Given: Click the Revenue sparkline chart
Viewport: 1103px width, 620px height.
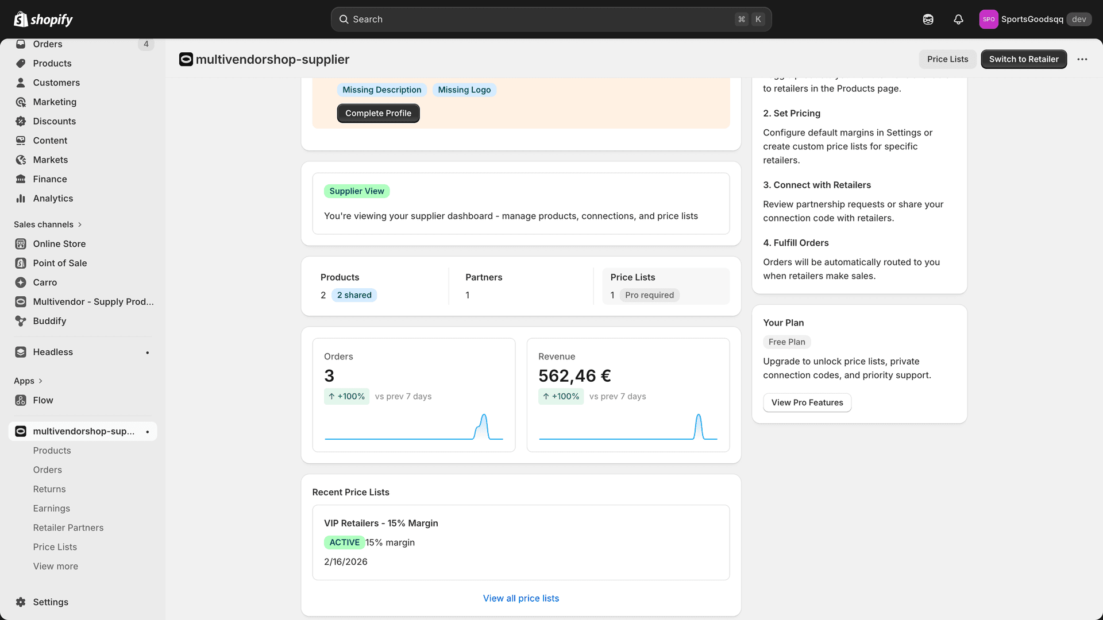Looking at the screenshot, I should pos(628,427).
